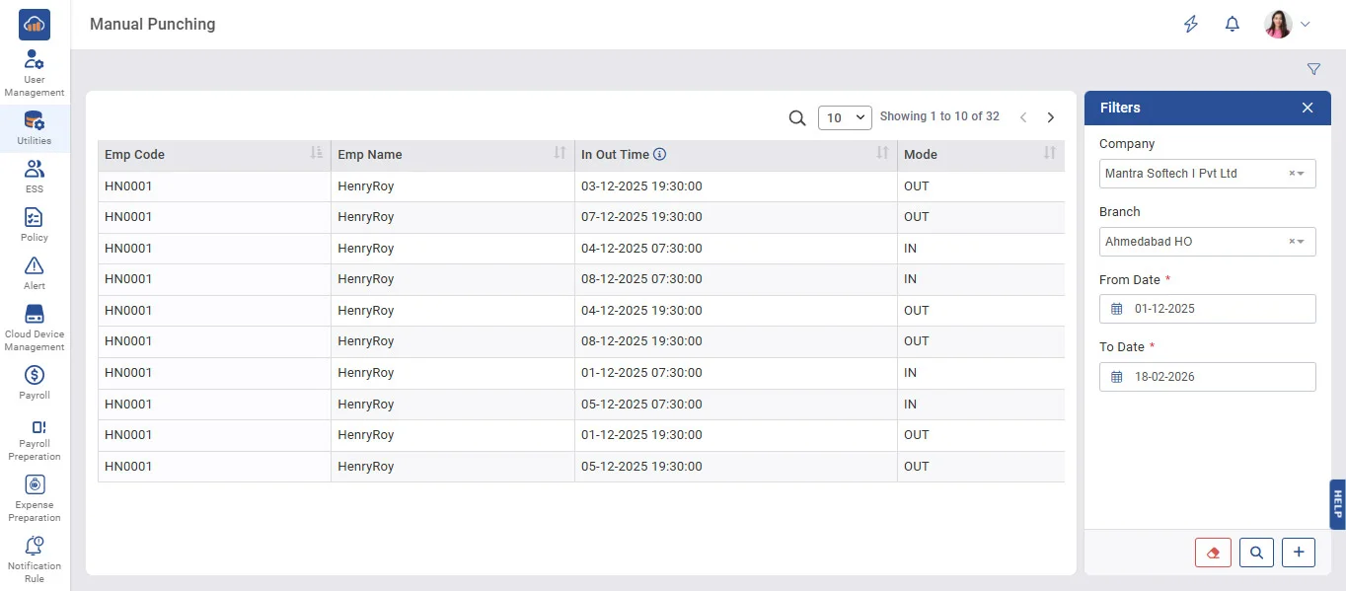Screen dimensions: 1346x591
Task: Go to the next page of results
Action: 1051,117
